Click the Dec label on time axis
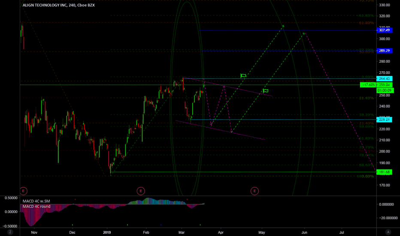Image resolution: width=400 pixels, height=236 pixels. pos(72,233)
